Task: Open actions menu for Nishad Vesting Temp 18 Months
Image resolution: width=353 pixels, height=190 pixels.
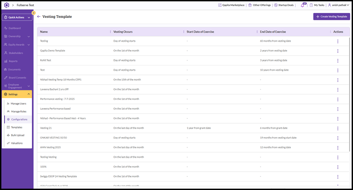Action: coord(338,80)
